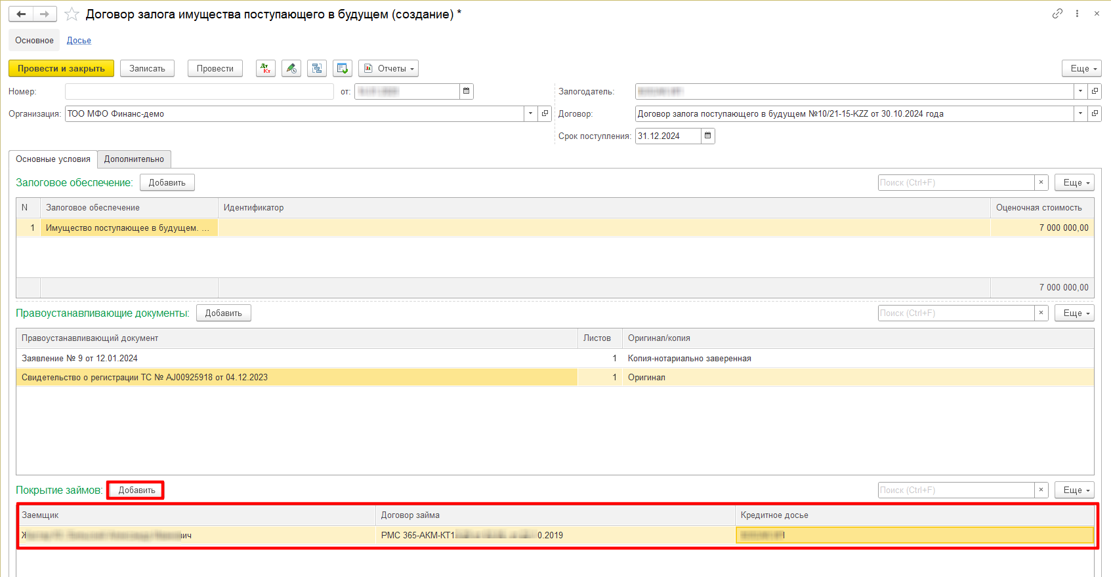
Task: Click the Оригинал/копия column header
Action: [858, 338]
